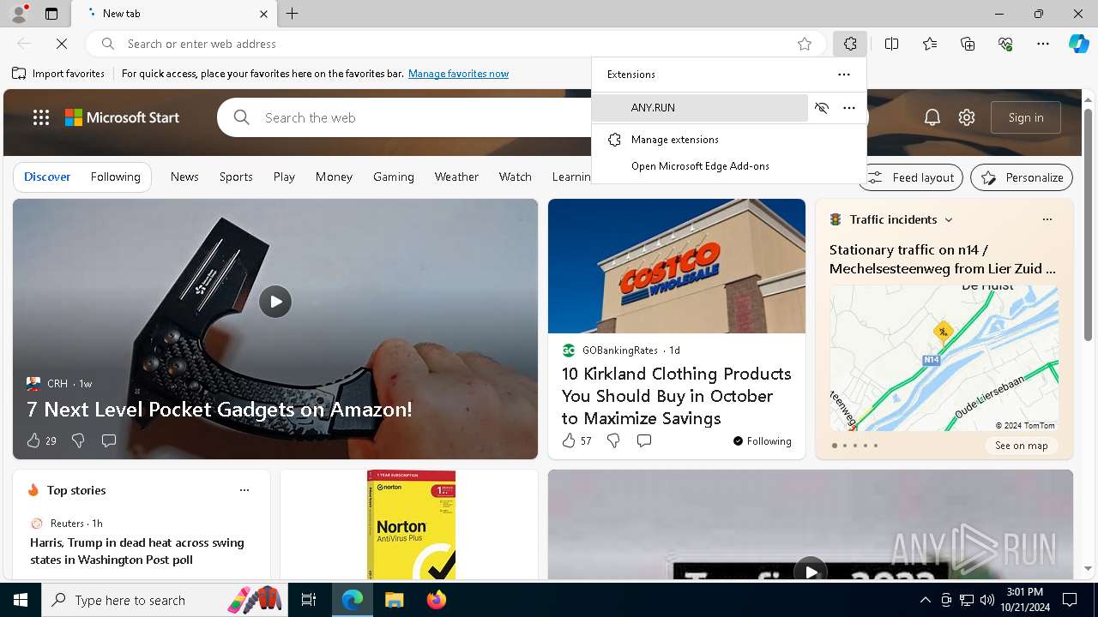Choose Open Microsoft Edge Add-ons

(727, 166)
